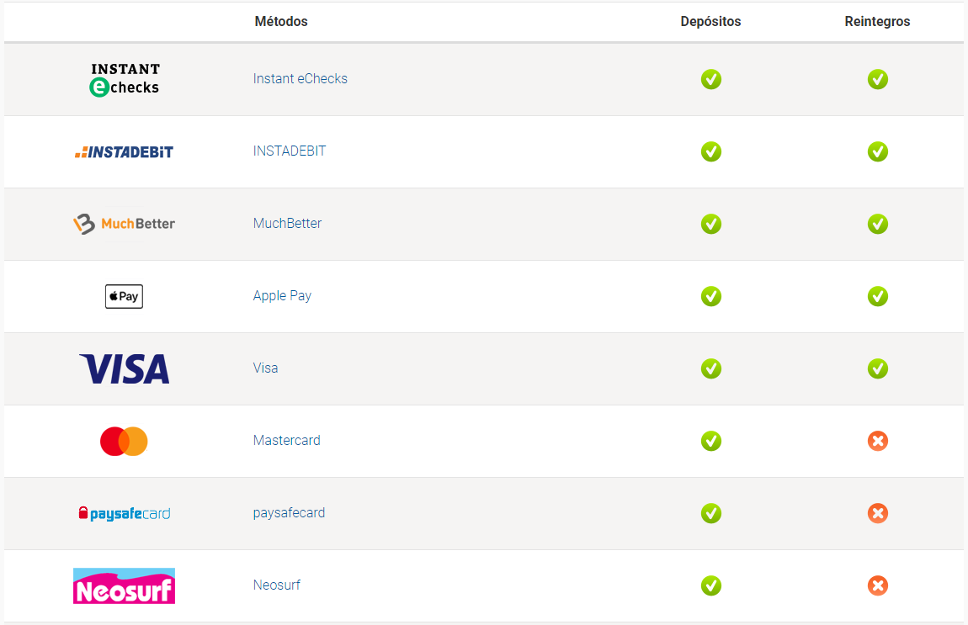The height and width of the screenshot is (625, 968).
Task: Click the pink Neosurf logo
Action: pos(124,585)
